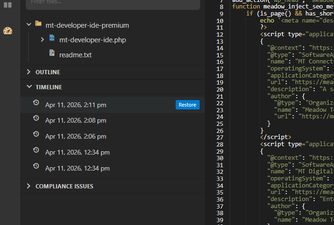Click line number 27 in the editor gutter
334x225 pixels.
point(220,138)
